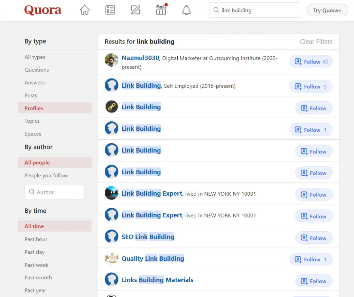The height and width of the screenshot is (297, 354).
Task: Open the Following list icon
Action: pyautogui.click(x=110, y=10)
